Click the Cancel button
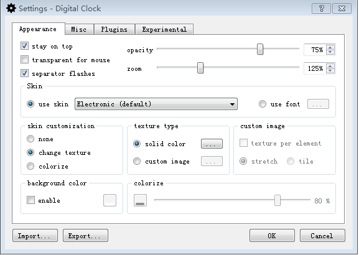This screenshot has width=359, height=255. click(322, 236)
